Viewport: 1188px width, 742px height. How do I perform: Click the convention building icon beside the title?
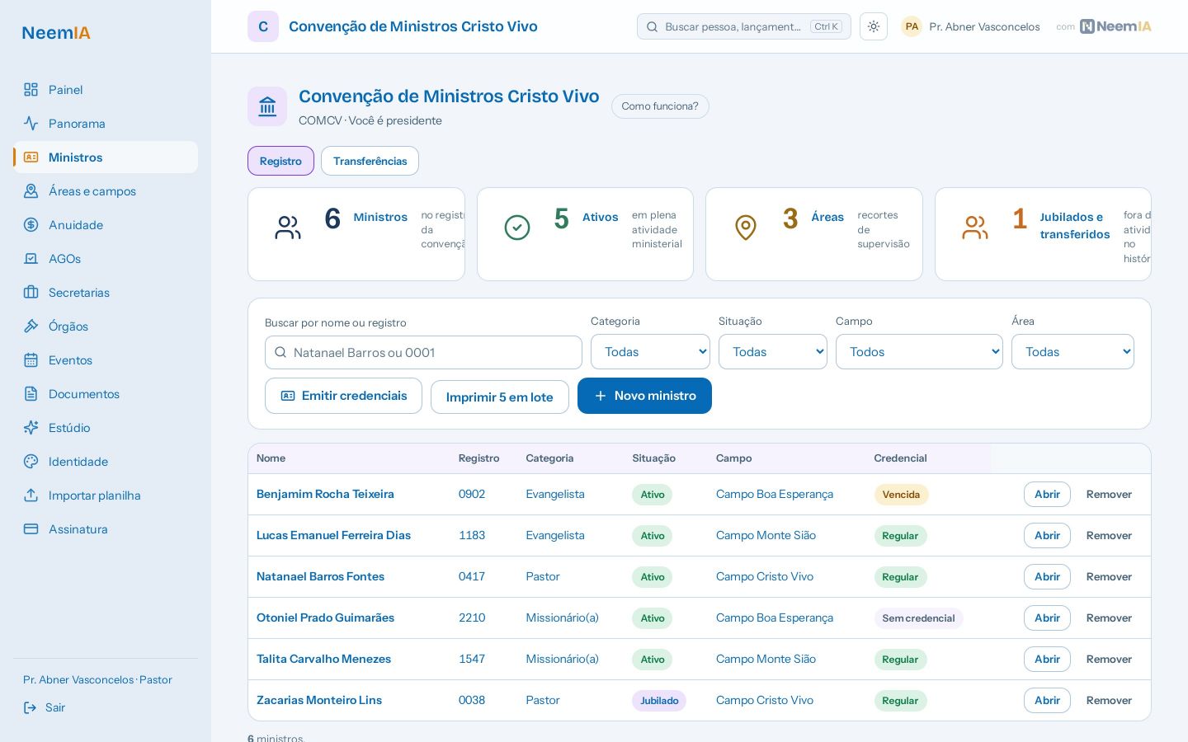[x=267, y=106]
